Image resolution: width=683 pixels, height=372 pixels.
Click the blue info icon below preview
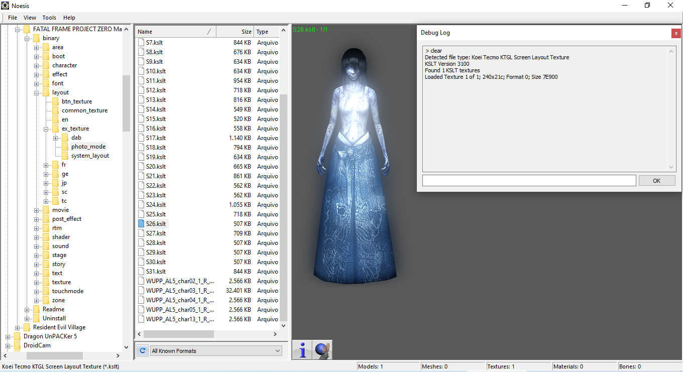click(302, 350)
